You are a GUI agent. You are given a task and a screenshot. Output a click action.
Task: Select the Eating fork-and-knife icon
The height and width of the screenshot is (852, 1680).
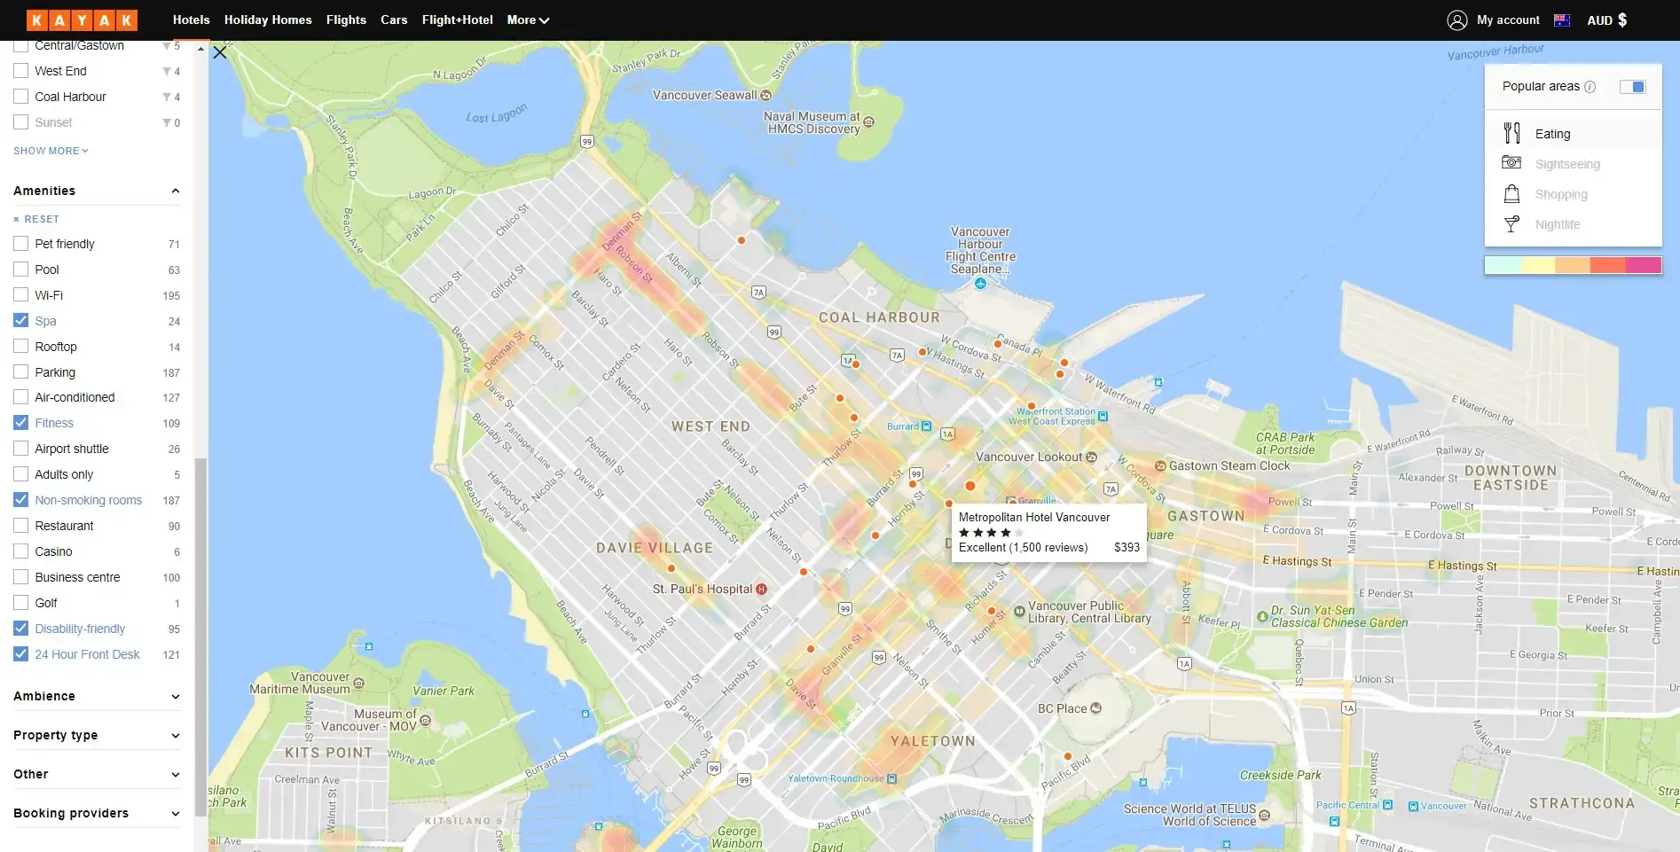tap(1512, 133)
